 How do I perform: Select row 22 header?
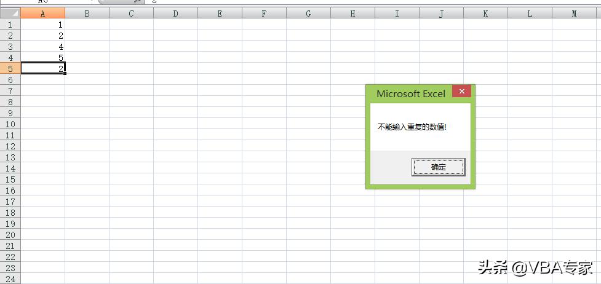click(x=10, y=257)
